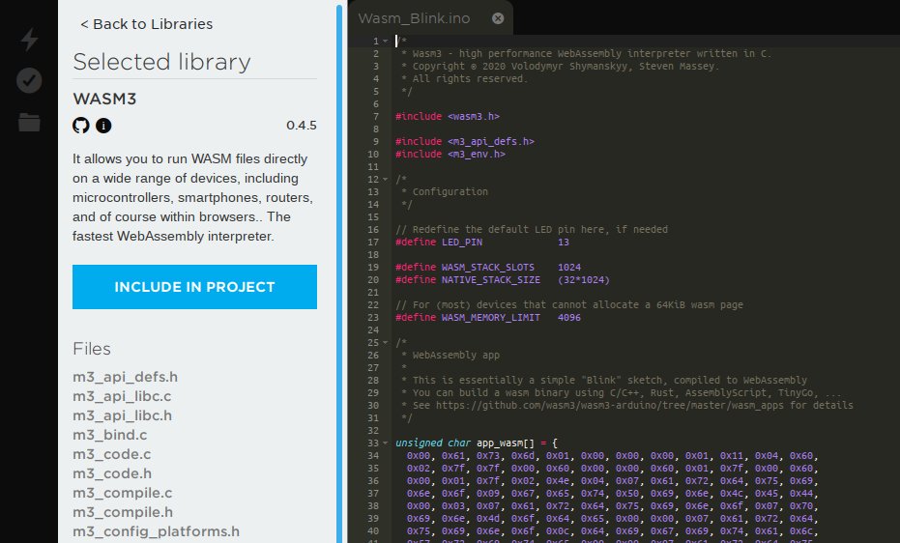Viewport: 900px width, 543px height.
Task: Open the WASM3 GitHub repository icon
Action: (81, 125)
